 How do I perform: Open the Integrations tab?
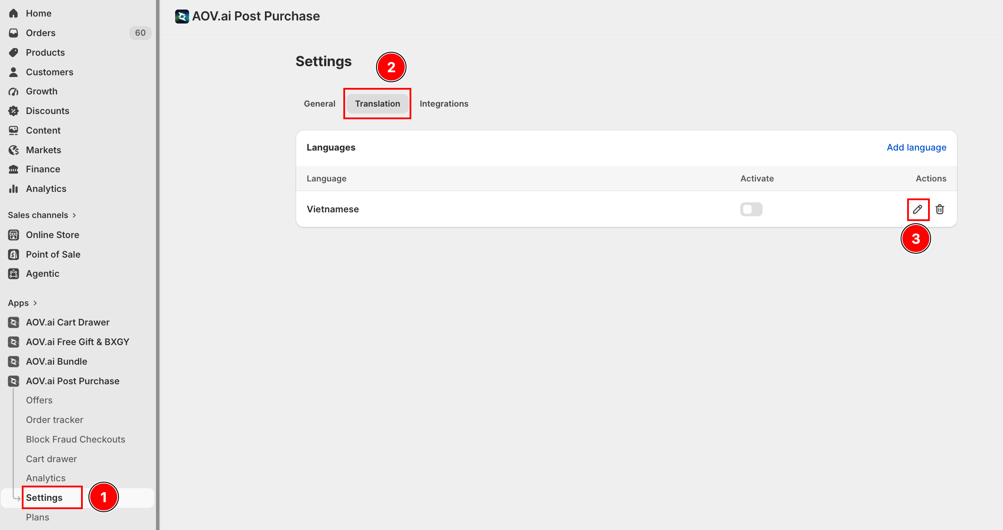coord(444,104)
